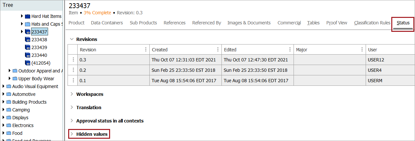Go to the Classification Rules tab
Viewport: 415px width, 141px height.
[x=372, y=23]
